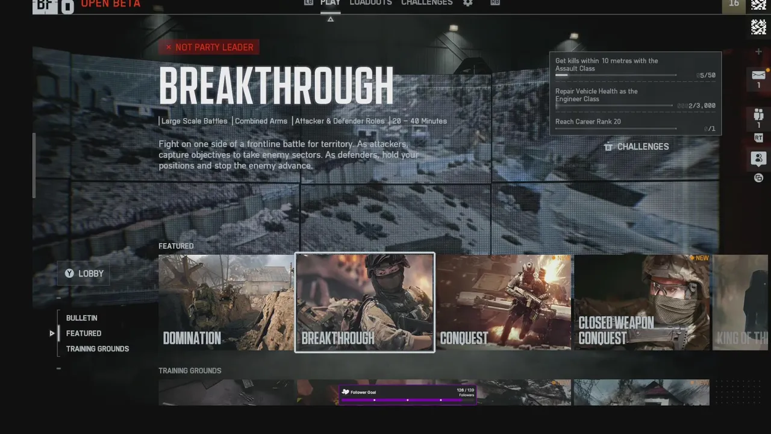Open the party members icon in right sidebar
Screen dimensions: 771x434
click(758, 114)
